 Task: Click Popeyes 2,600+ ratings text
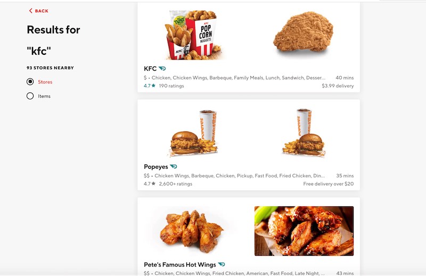[x=175, y=184]
